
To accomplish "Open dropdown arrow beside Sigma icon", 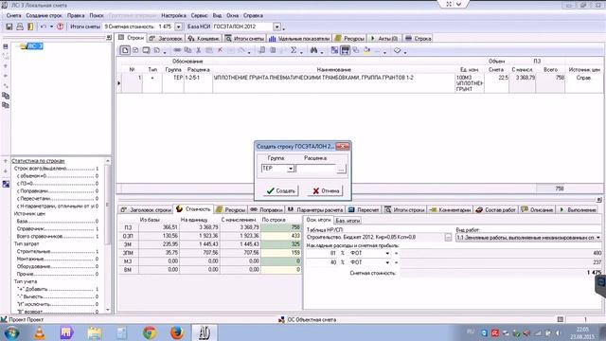I will click(301, 52).
